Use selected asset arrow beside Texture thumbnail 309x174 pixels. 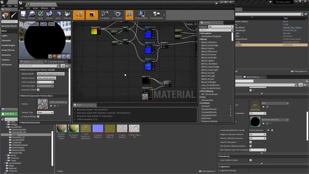(51, 106)
